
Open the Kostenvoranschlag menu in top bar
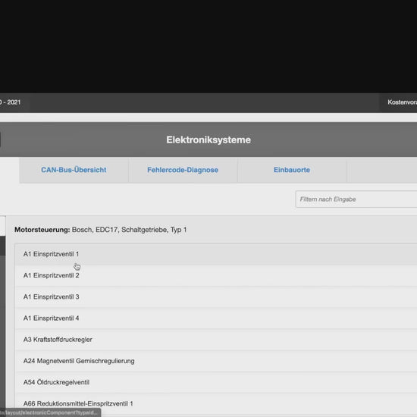coord(402,102)
